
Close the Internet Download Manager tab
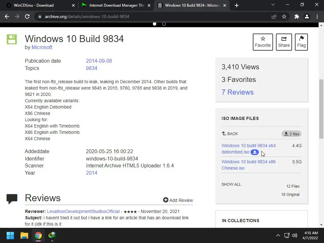(149, 5)
